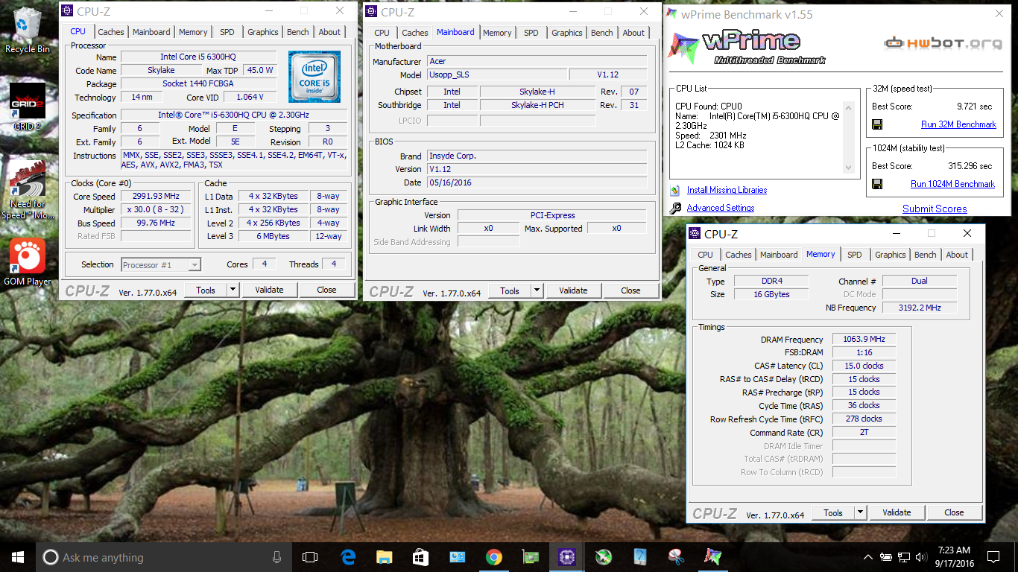Viewport: 1018px width, 572px height.
Task: Open the GRID 2 desktop shortcut
Action: coord(28,106)
